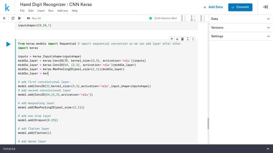
Task: Click the 'inputs = keras.Input' line
Action: point(49,57)
